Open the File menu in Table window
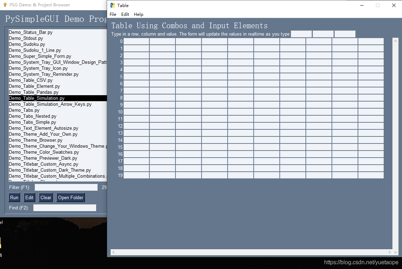Image resolution: width=402 pixels, height=269 pixels. tap(113, 14)
